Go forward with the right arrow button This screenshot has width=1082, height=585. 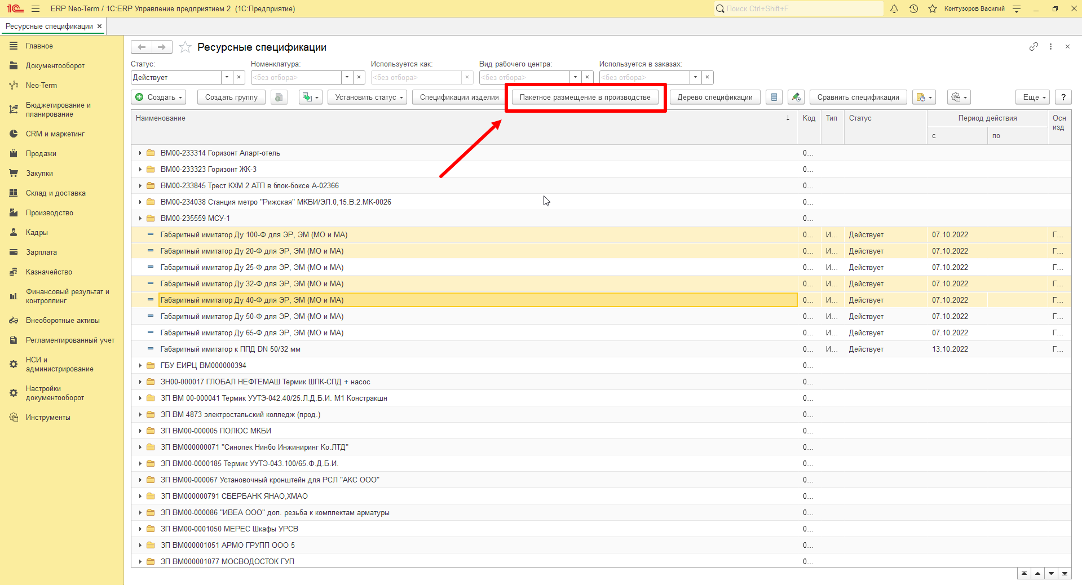click(162, 47)
